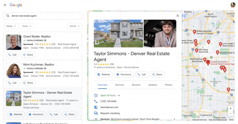This screenshot has width=238, height=124.
Task: Open the Hours filter dropdown
Action: click(x=27, y=26)
